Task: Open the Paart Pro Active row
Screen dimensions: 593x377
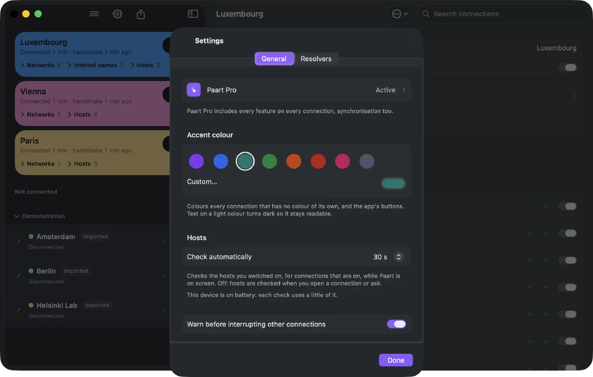Action: [296, 90]
